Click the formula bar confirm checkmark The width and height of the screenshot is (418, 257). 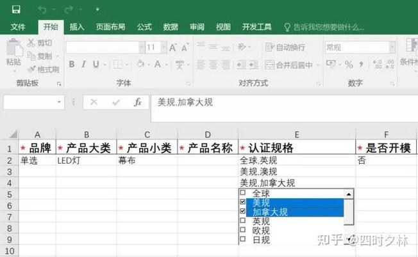coord(116,102)
